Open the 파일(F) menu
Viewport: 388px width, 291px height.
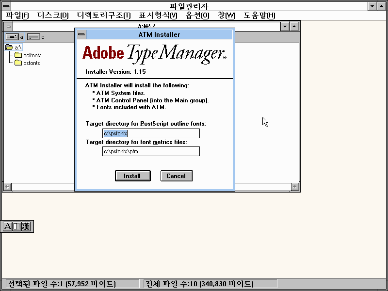(x=17, y=16)
